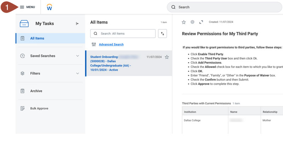Open the Archive section

coord(36,91)
